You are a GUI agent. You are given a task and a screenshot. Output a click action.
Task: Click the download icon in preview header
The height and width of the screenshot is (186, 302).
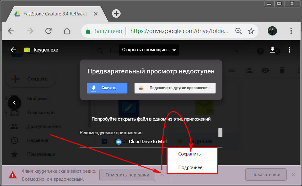click(272, 50)
